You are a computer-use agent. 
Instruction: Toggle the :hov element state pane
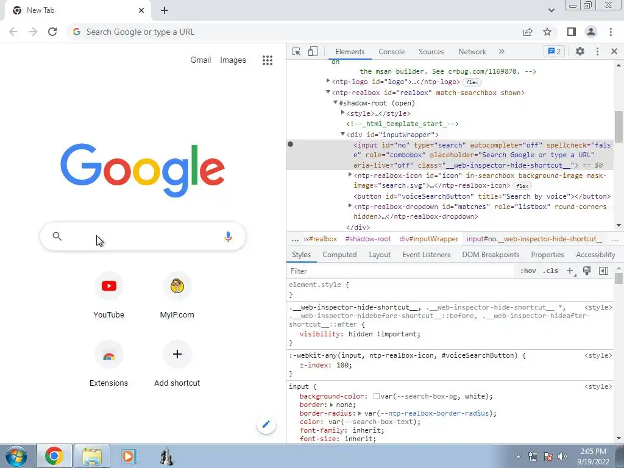point(528,271)
